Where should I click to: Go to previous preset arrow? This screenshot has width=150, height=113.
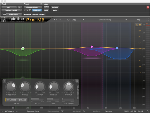point(84,19)
